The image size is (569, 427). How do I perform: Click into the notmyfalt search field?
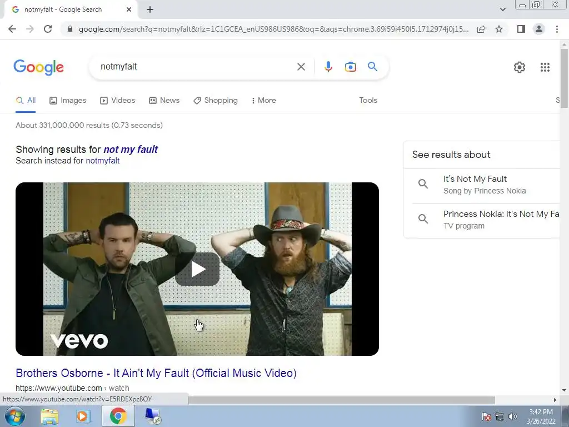[196, 67]
